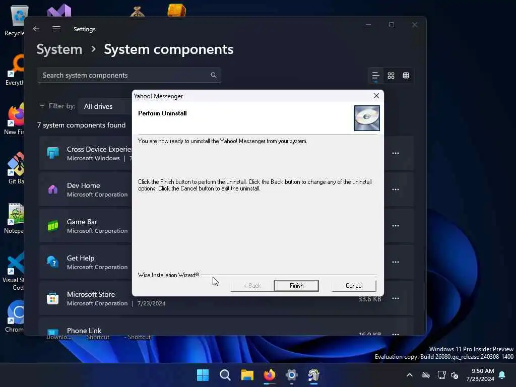Click the filter lines icon by Filter by
516x387 pixels.
tap(42, 106)
